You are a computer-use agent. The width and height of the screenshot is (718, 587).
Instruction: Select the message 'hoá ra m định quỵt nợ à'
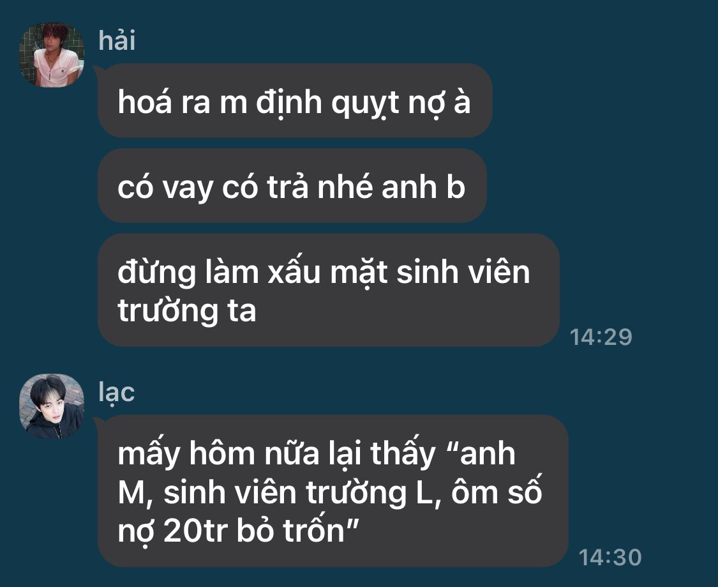coord(295,101)
